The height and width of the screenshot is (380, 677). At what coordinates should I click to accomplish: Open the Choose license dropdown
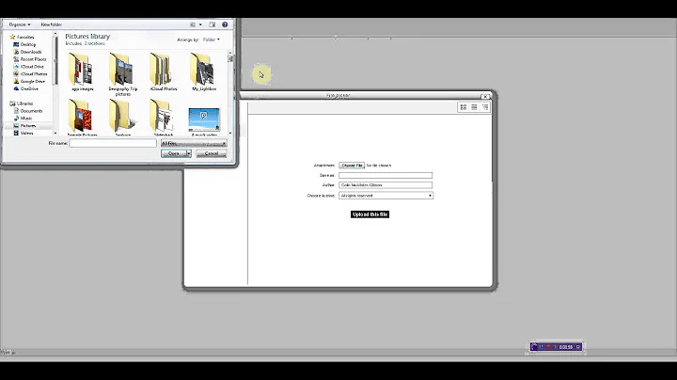[386, 196]
